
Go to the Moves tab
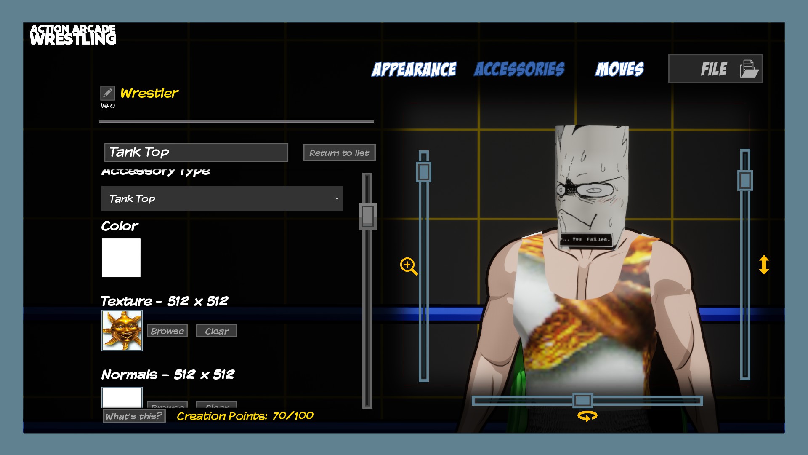[x=619, y=69]
